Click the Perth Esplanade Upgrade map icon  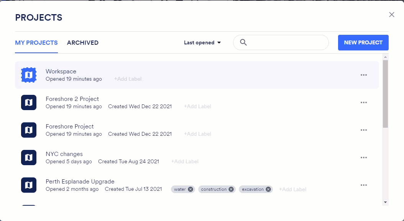pyautogui.click(x=29, y=185)
